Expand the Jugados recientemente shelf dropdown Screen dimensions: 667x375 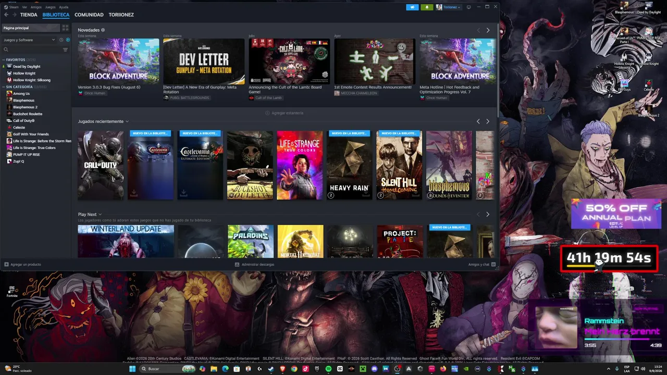point(127,121)
